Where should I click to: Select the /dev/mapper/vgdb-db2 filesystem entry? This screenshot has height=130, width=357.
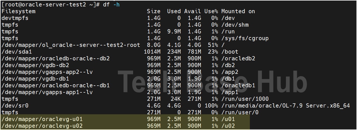click(35, 65)
